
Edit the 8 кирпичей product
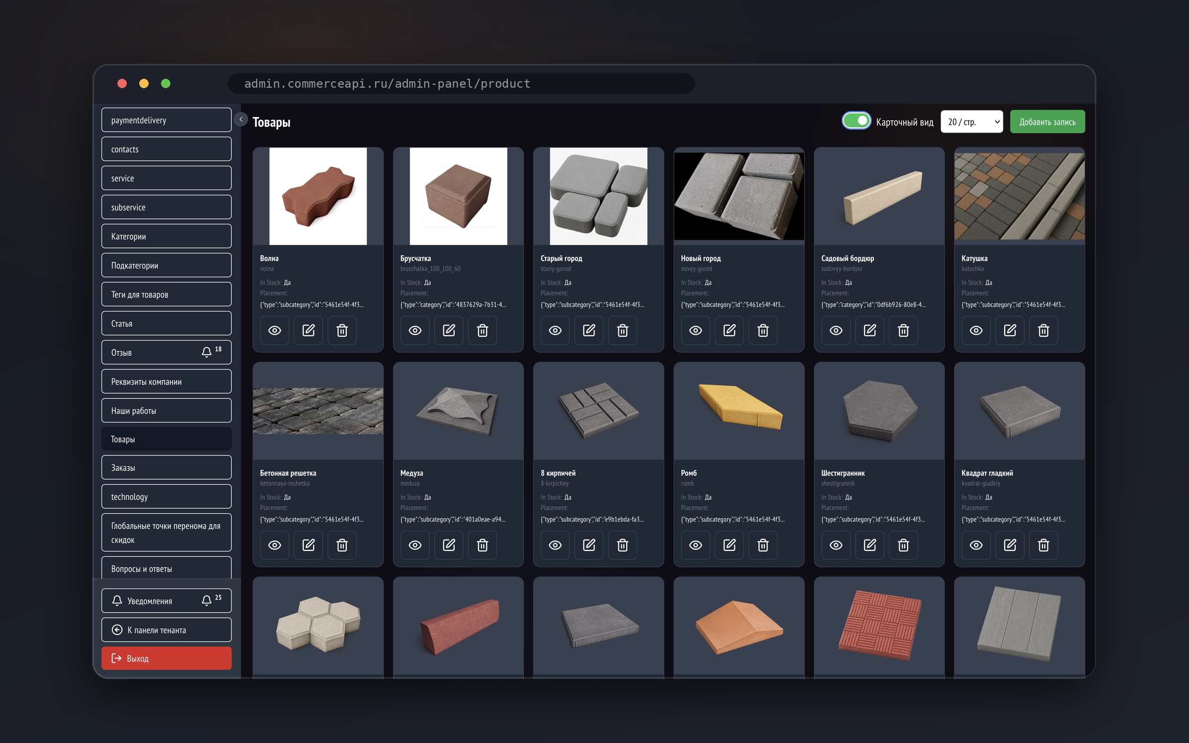click(589, 545)
